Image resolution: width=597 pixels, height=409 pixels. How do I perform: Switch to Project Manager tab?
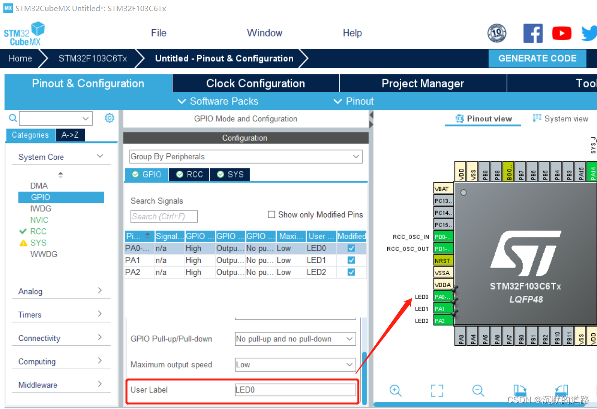pos(423,83)
